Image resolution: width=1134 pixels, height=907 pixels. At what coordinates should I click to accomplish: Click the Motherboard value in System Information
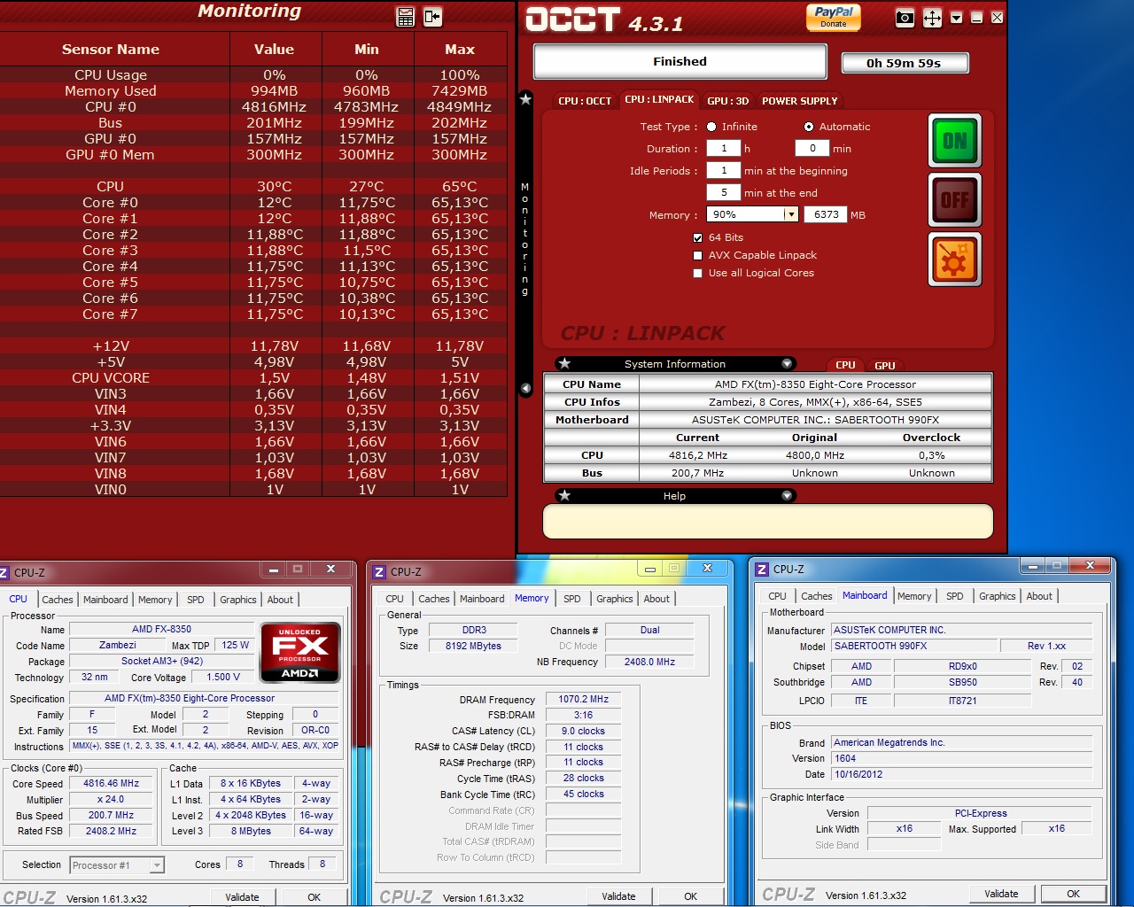(x=815, y=420)
